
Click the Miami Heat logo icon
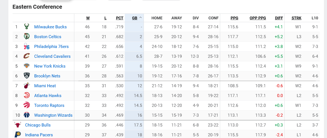click(x=27, y=86)
